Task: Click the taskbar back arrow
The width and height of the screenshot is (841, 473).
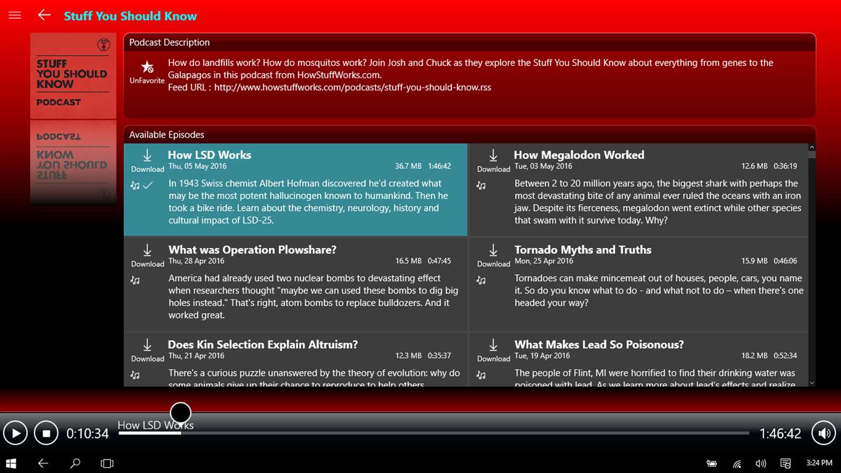Action: coord(43,463)
